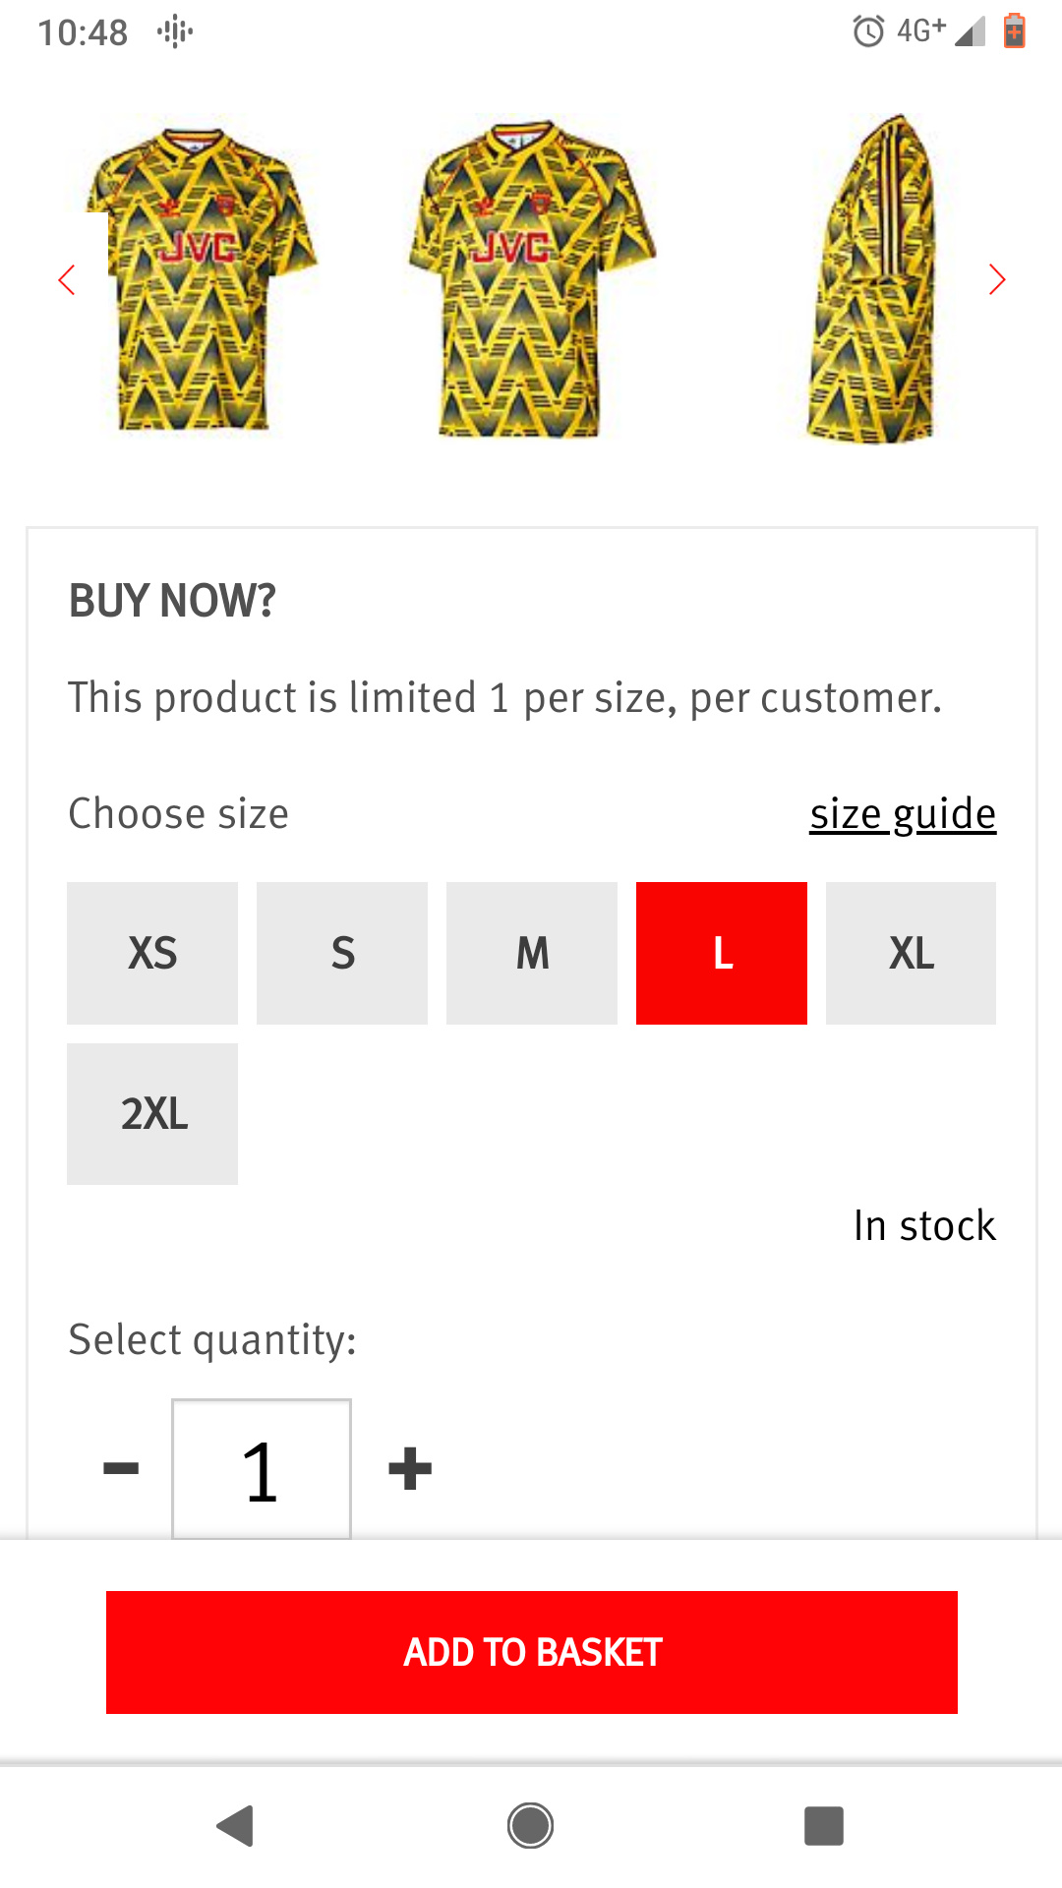Tap the Android home circle icon
Screen dimensions: 1062x1888
pos(531,1826)
